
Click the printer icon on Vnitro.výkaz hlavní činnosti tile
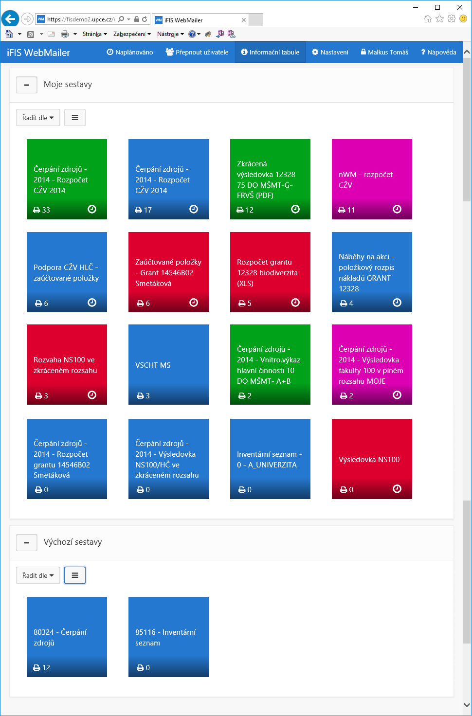click(242, 396)
